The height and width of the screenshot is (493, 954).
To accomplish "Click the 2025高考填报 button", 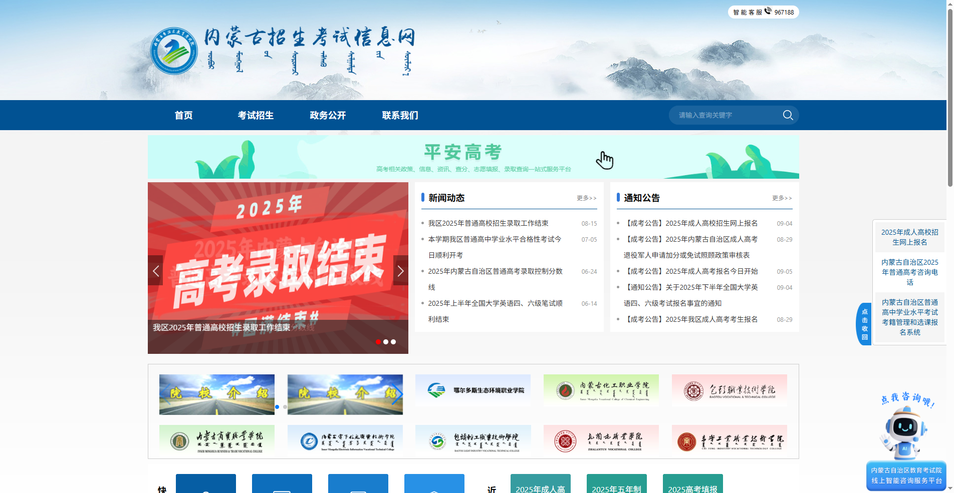I will [x=692, y=488].
